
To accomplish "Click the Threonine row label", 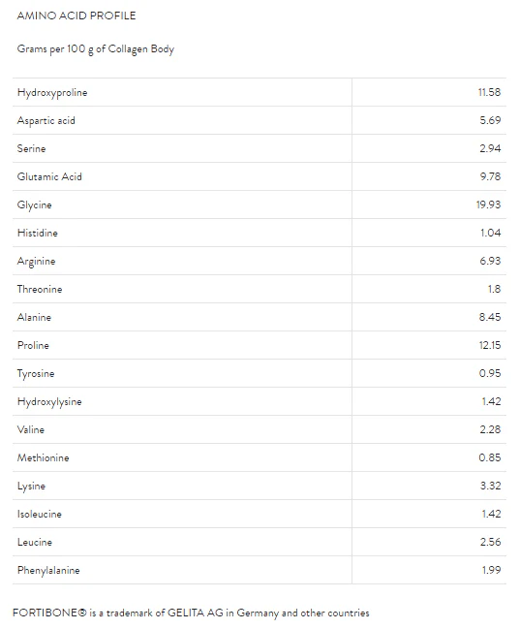I will [40, 289].
